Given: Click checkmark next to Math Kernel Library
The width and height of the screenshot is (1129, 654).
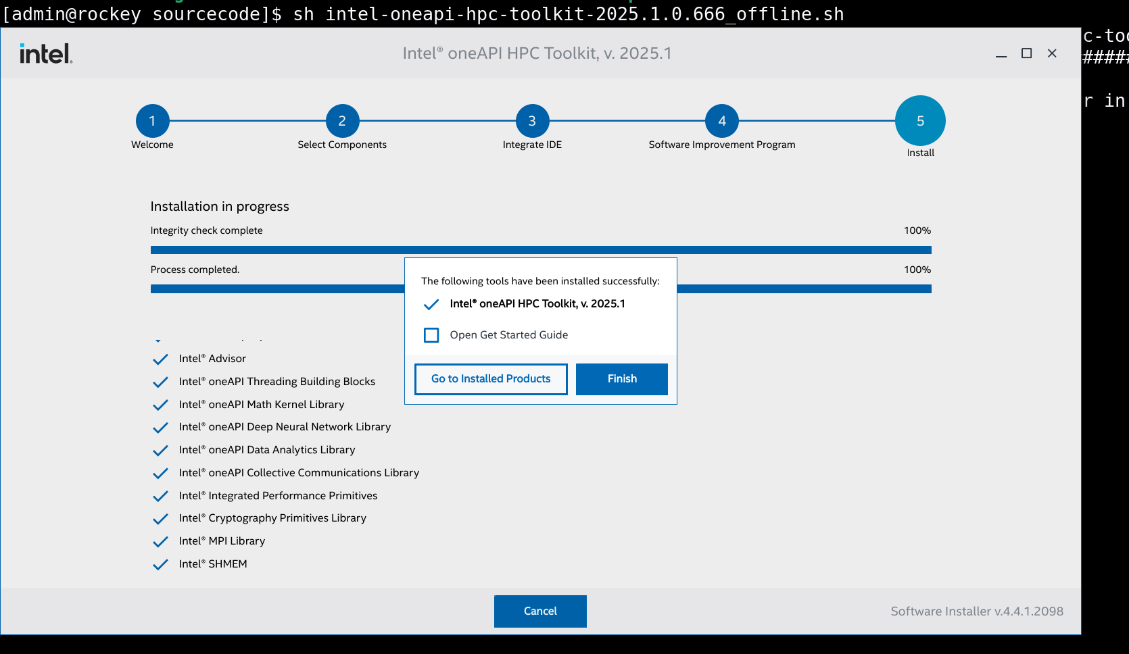Looking at the screenshot, I should (160, 405).
